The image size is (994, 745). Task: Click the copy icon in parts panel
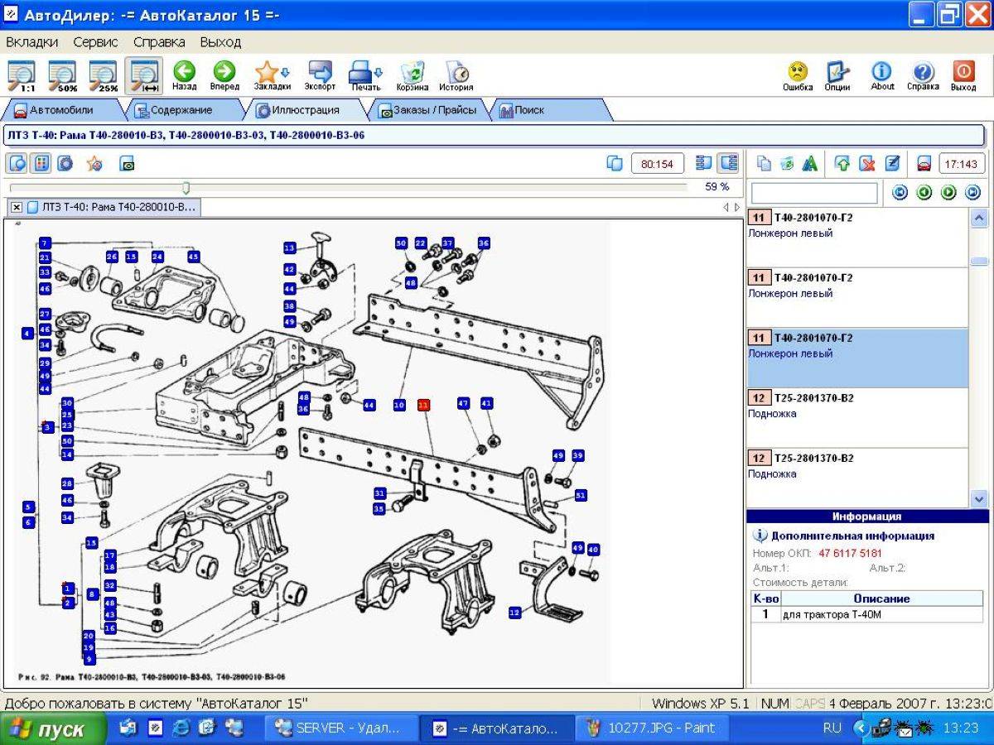(764, 164)
